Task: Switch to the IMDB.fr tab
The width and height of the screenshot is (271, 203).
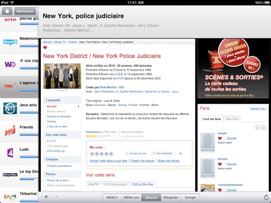Action: click(x=112, y=197)
